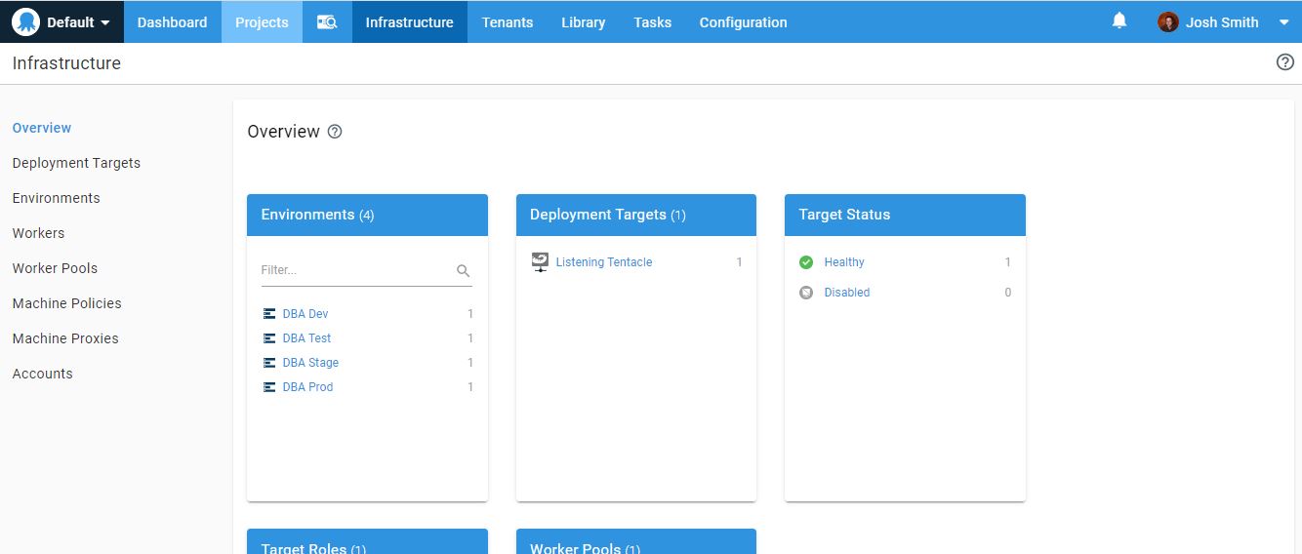This screenshot has width=1302, height=554.
Task: Click the search magnifier in Environments filter
Action: point(464,271)
